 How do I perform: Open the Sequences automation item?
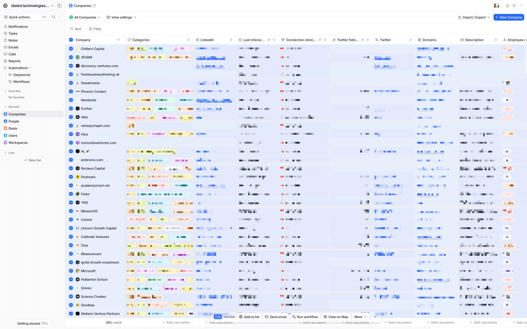(x=22, y=74)
